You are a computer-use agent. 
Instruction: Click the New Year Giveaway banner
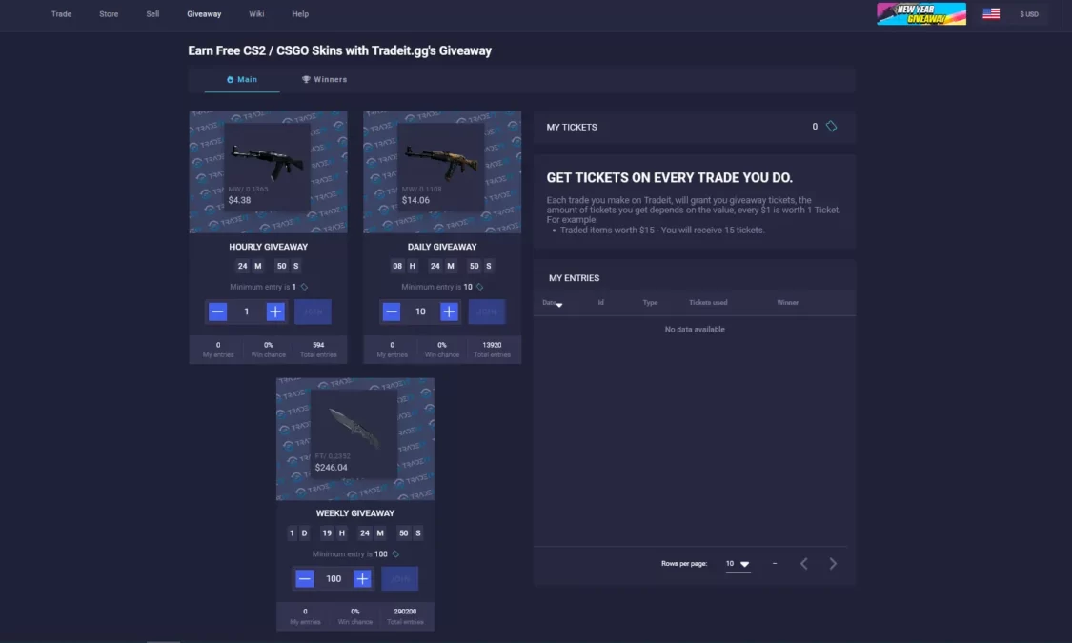coord(920,13)
